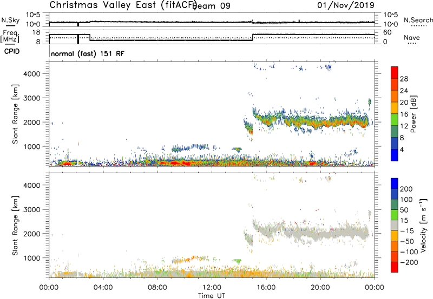
Task: Pick the gray -15 to 15 velocity swatch
Action: pos(395,226)
